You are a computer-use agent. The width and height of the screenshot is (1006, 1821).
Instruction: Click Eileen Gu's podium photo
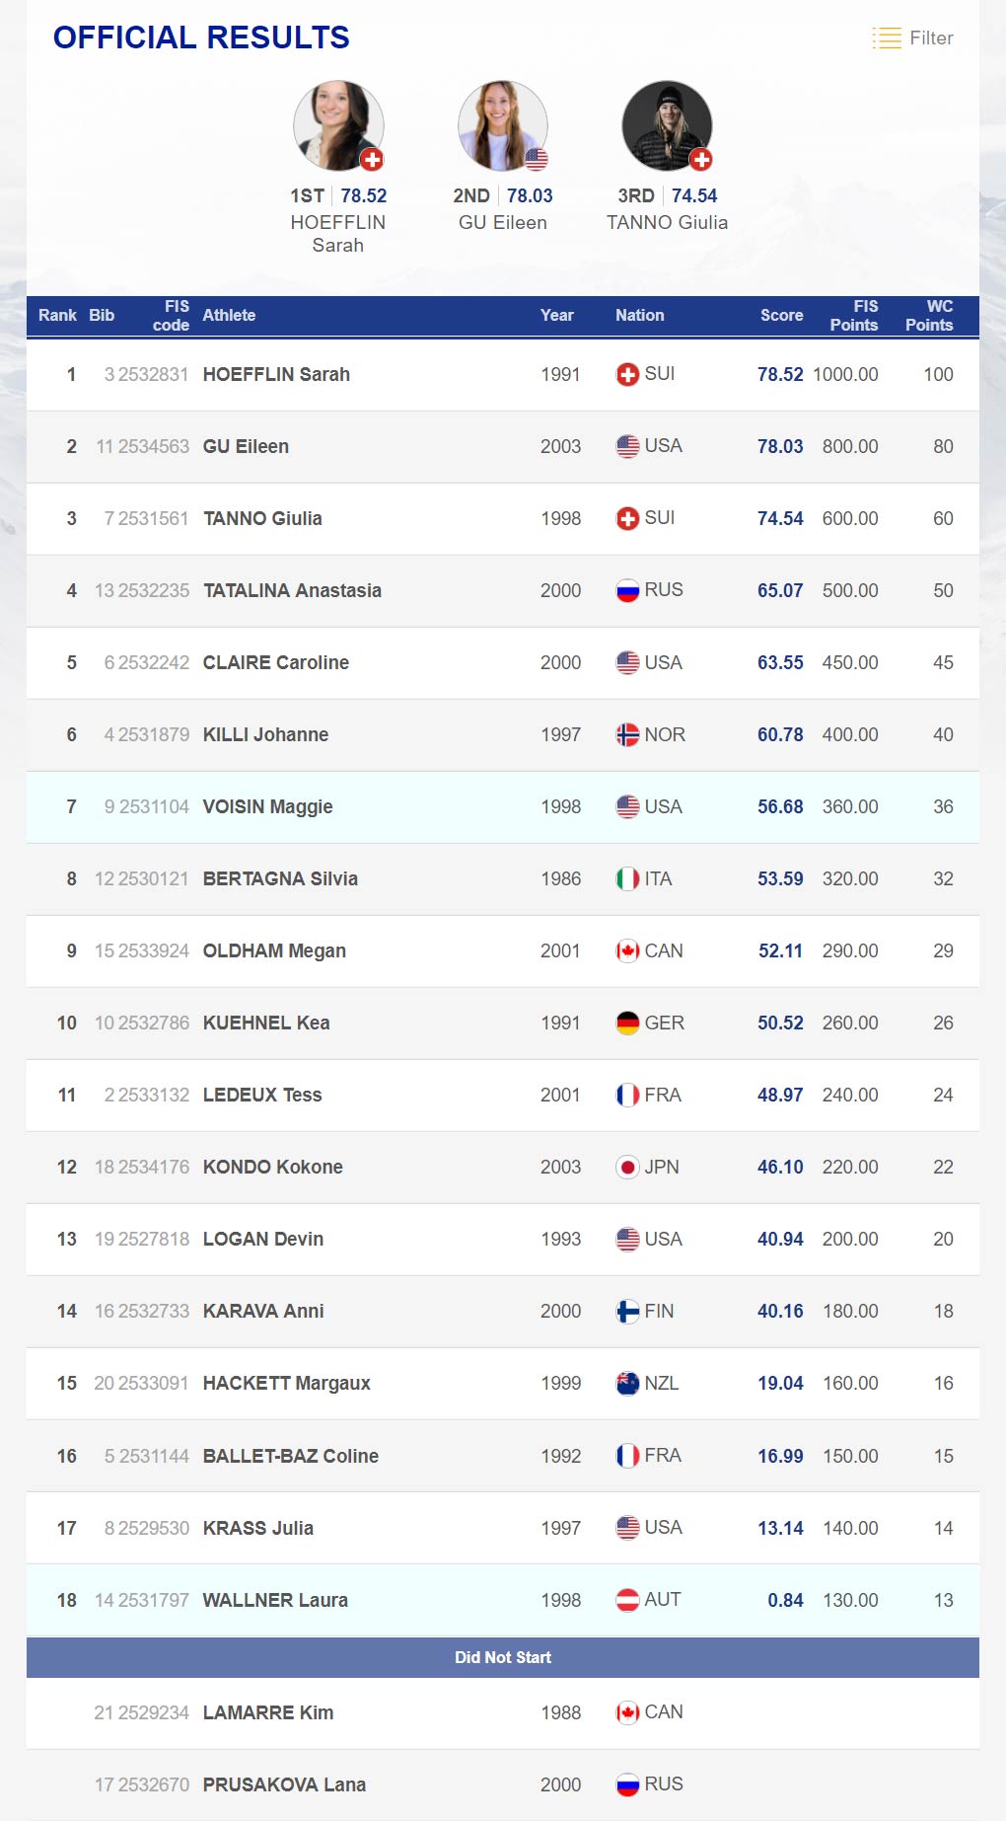pyautogui.click(x=502, y=125)
